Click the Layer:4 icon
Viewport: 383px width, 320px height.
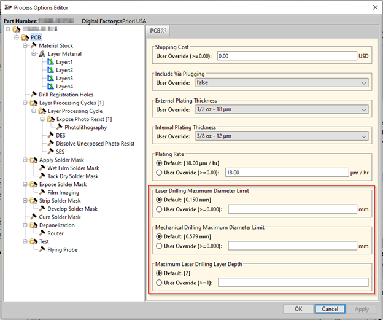click(x=50, y=86)
